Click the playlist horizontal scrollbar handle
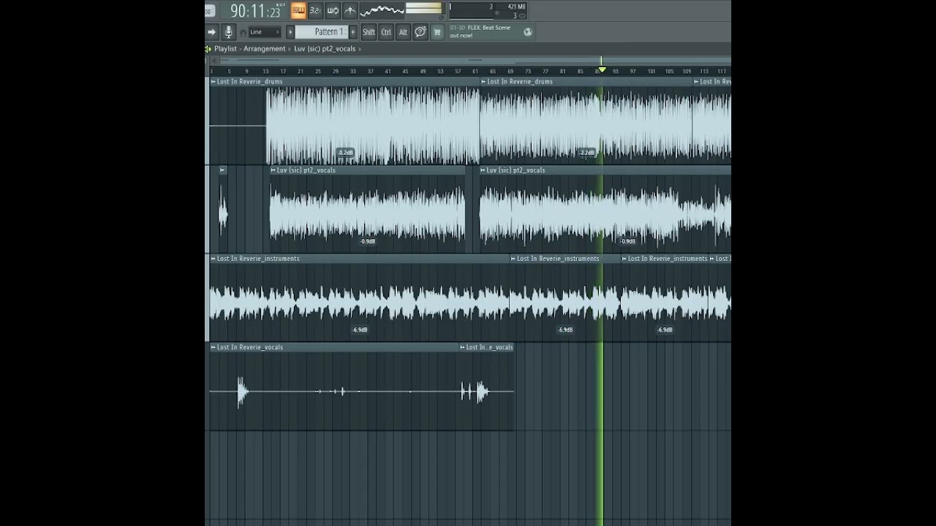 point(475,61)
